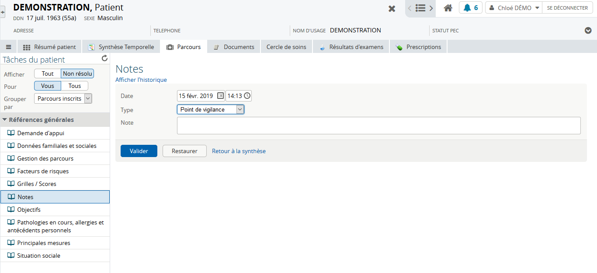Close the patient record with X icon
The image size is (597, 273).
(x=392, y=9)
